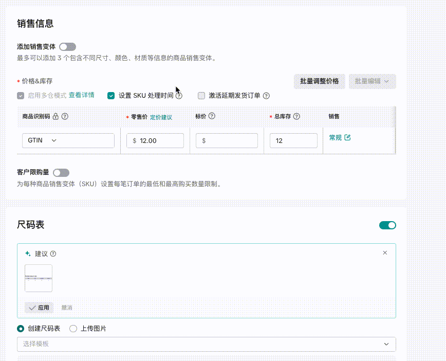Screen dimensions: 446x361
Task: Open the GTIN identifier type dropdown
Action: 68,140
